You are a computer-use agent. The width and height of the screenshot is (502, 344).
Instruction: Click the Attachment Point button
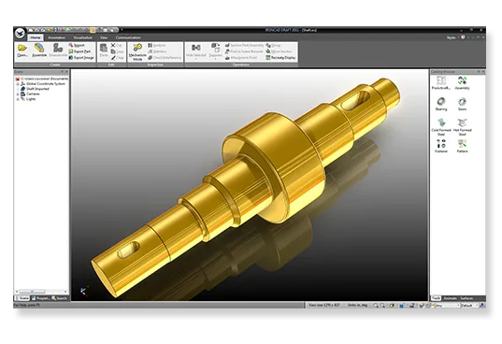click(x=241, y=58)
